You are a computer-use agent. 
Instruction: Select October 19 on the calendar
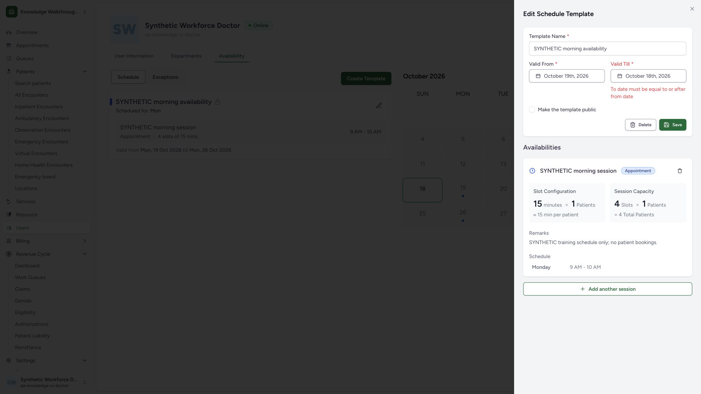pos(463,190)
